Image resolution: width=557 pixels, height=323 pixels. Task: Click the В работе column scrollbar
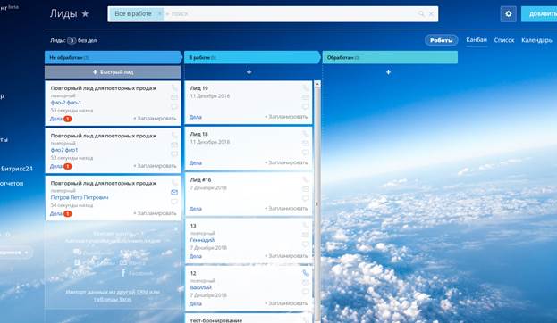[x=317, y=202]
